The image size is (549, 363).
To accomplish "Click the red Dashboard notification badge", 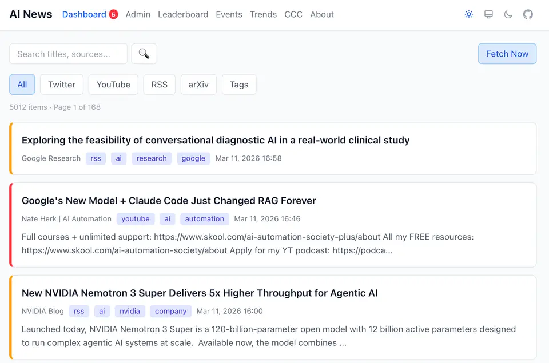I will (113, 14).
